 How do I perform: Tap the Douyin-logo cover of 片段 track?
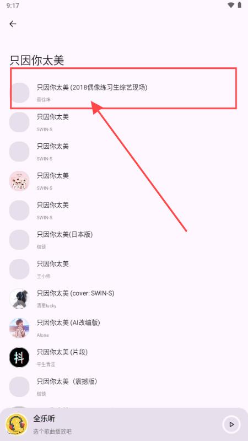coord(19,357)
